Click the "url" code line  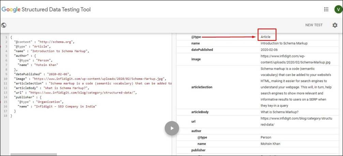75,92
